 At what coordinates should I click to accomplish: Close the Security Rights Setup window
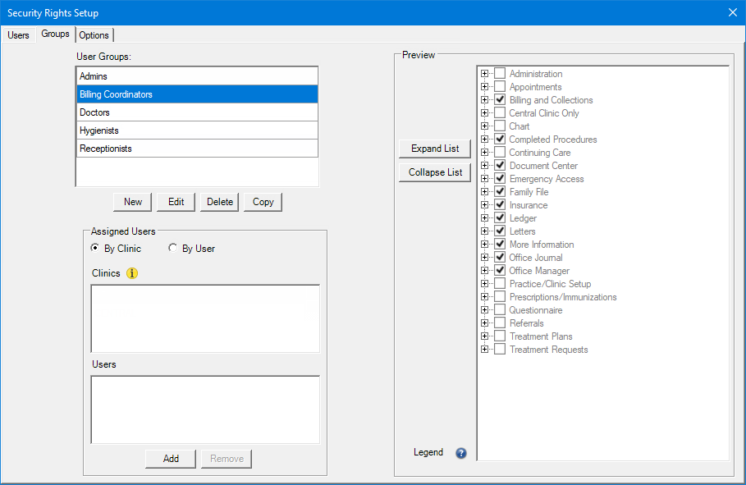click(x=732, y=12)
